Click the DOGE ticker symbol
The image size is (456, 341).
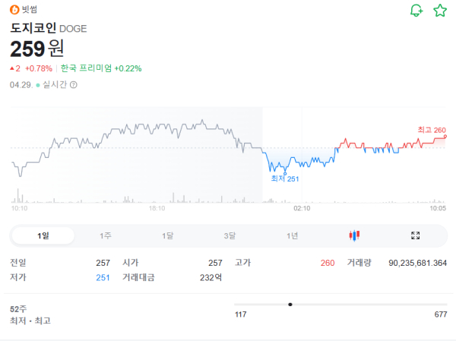pos(73,29)
